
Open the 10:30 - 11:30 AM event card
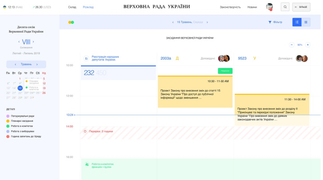(x=195, y=92)
